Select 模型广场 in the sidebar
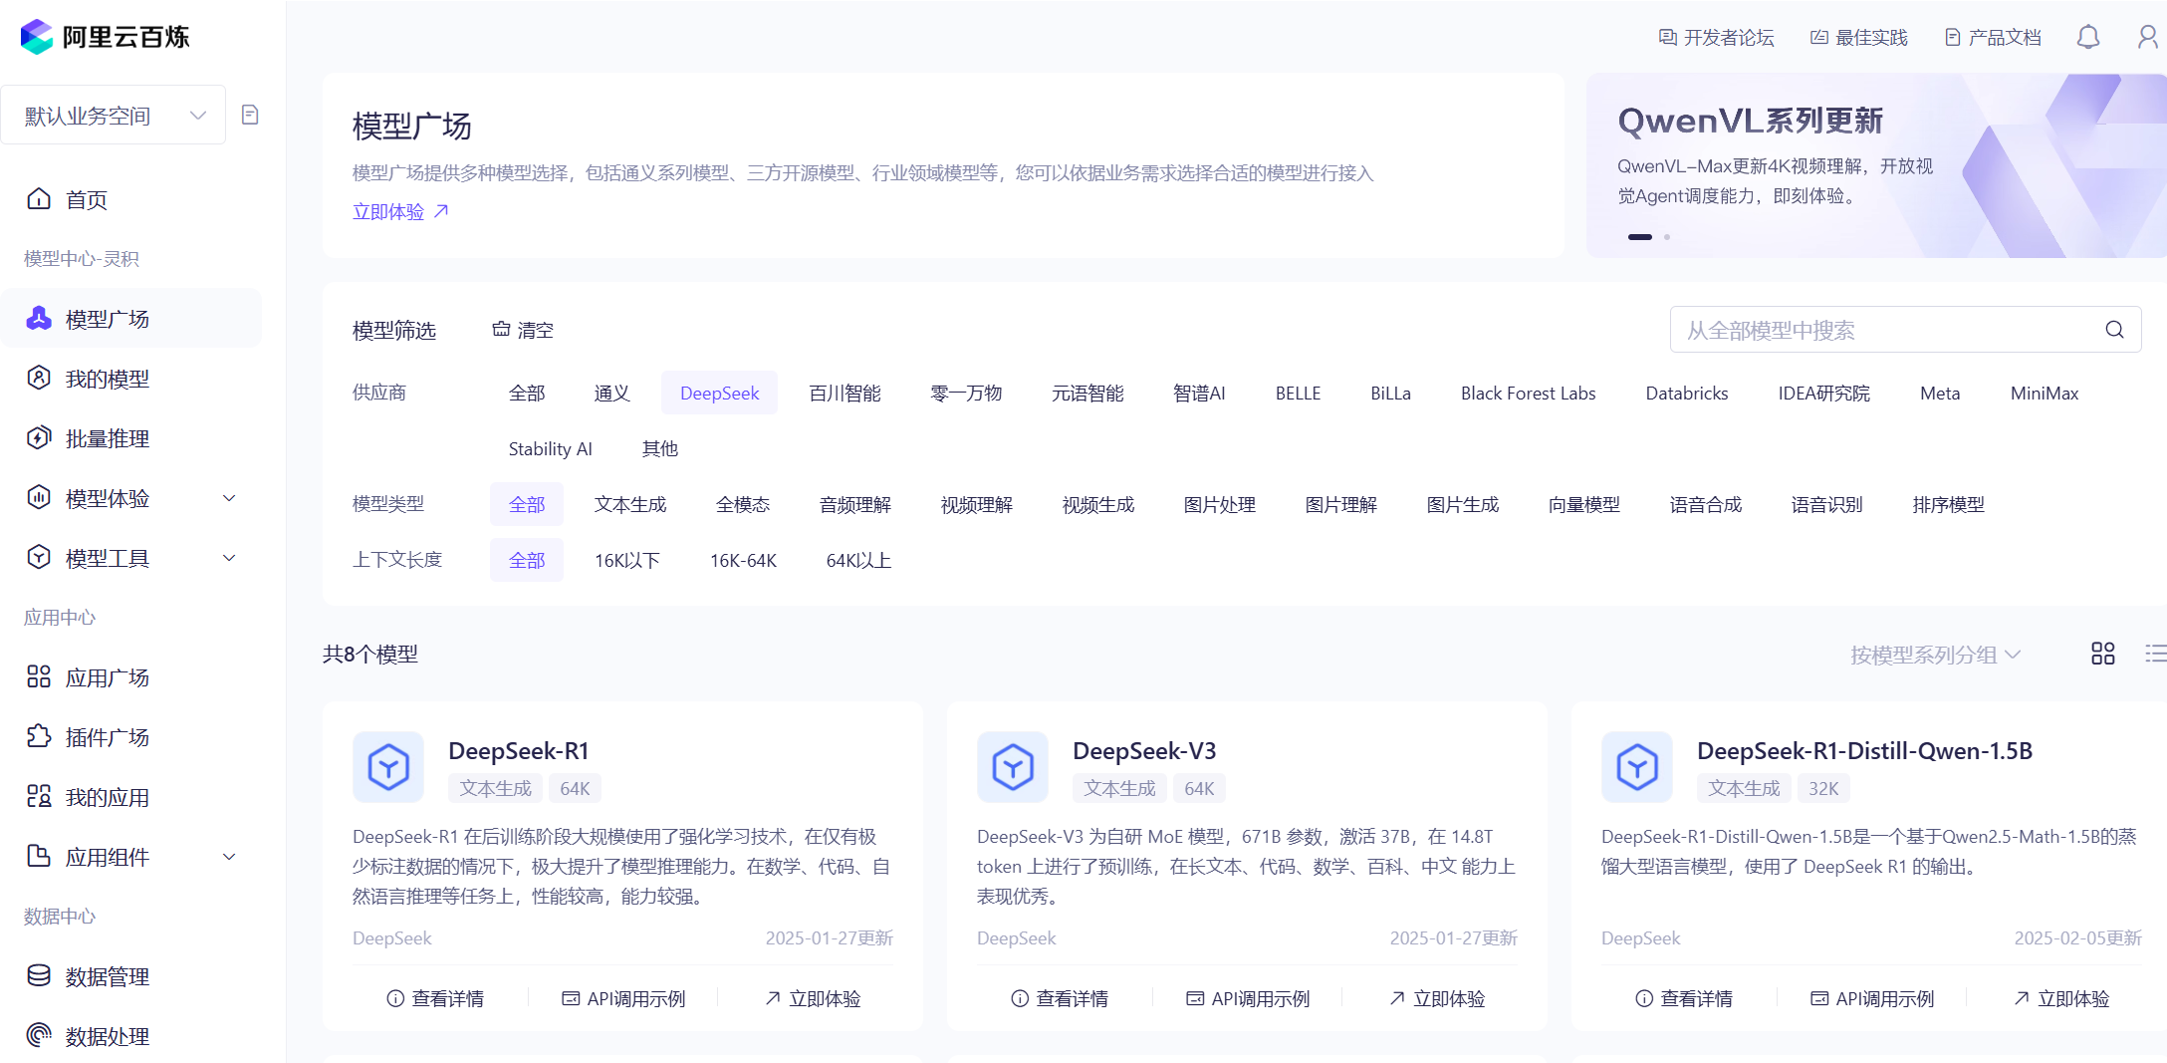 click(105, 318)
